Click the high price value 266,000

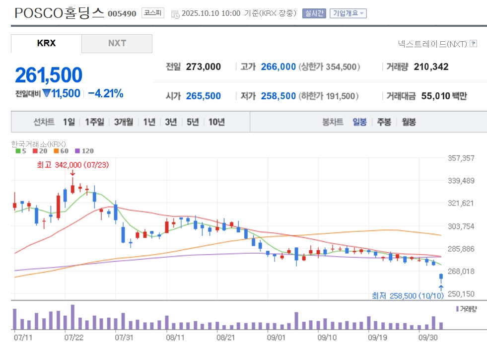pyautogui.click(x=278, y=67)
